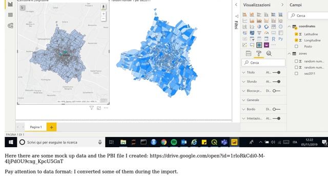The image size is (328, 184).
Task: Select the pie chart visual
Action: click(259, 27)
